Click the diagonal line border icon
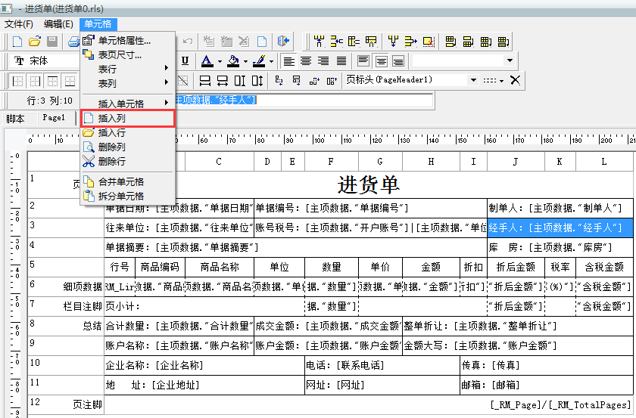 pos(183,81)
